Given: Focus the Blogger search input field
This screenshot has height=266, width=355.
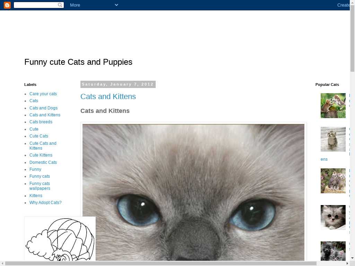Looking at the screenshot, I should point(36,5).
